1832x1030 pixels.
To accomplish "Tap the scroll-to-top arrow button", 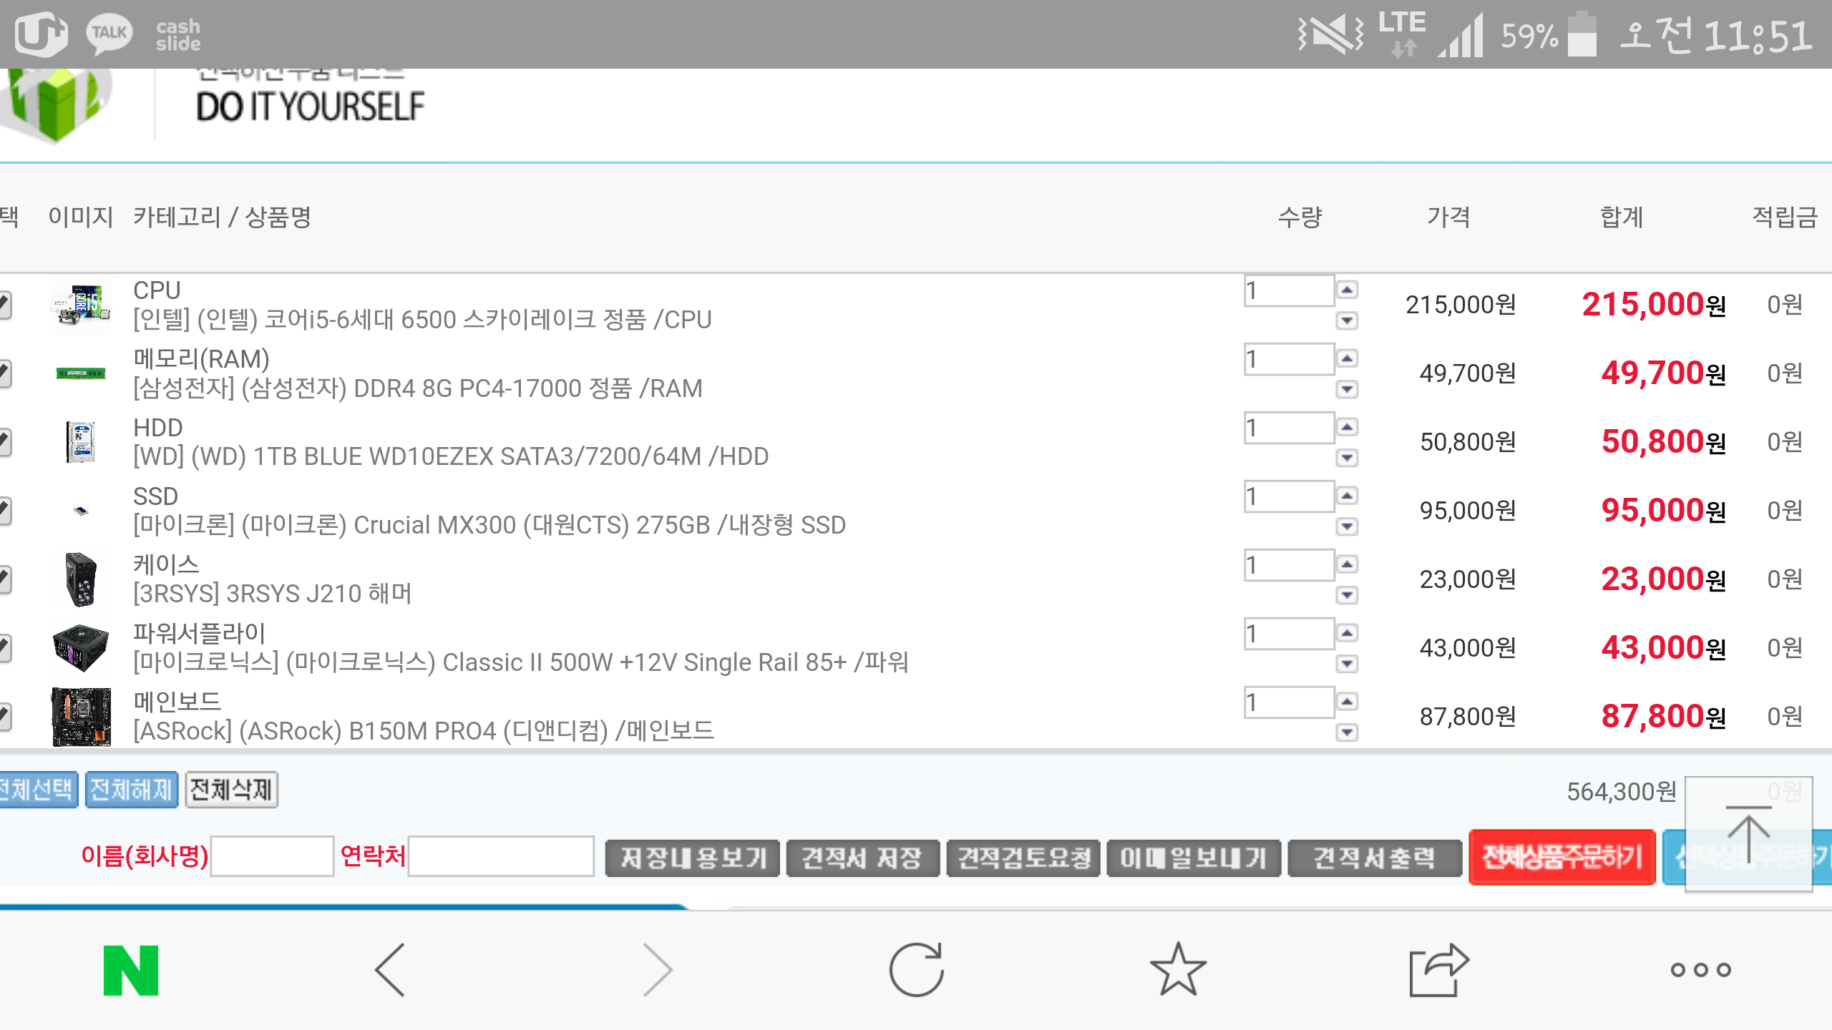I will [1748, 834].
